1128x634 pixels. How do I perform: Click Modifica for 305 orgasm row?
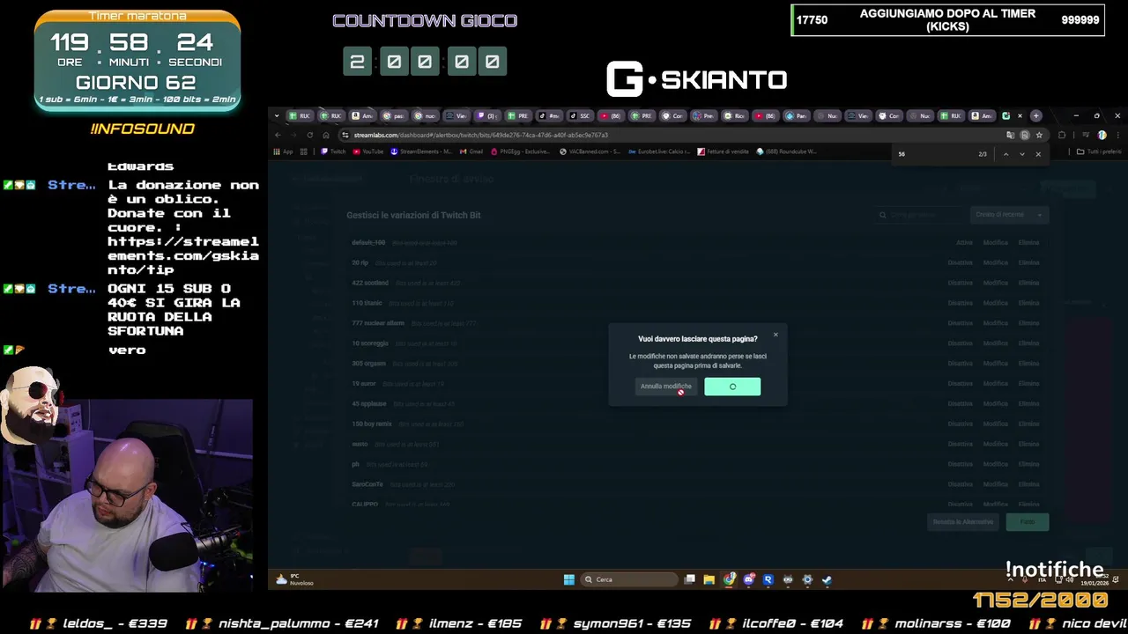tap(995, 364)
